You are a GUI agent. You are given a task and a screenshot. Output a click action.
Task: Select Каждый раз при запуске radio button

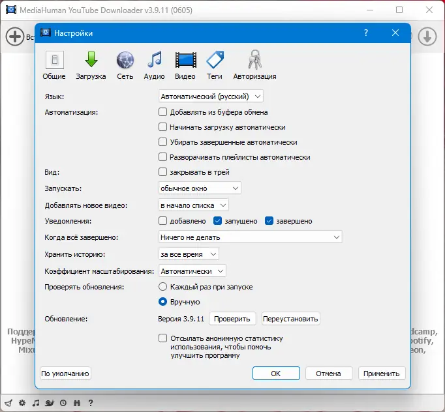coord(162,287)
